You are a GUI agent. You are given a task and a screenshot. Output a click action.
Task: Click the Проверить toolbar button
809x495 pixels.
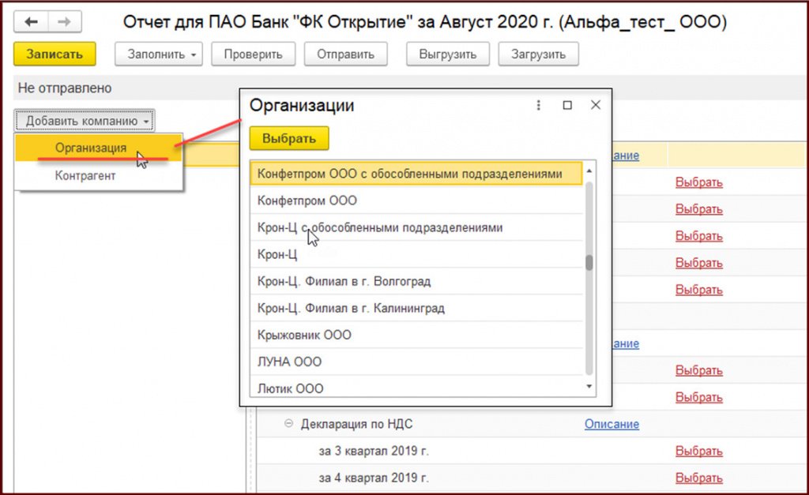click(x=254, y=54)
